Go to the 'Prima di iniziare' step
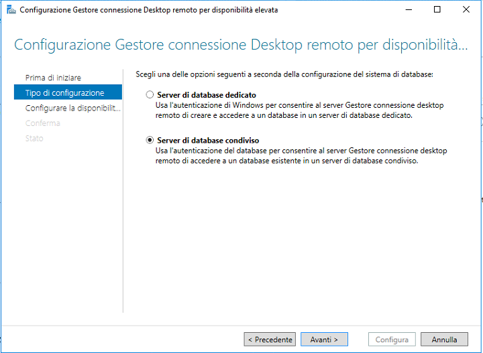Viewport: 483px width, 353px height. [53, 78]
